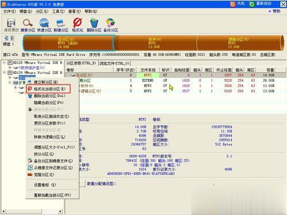Select the 逻辑分区(5) segment in disk bar
Image resolution: width=287 pixels, height=215 pixels.
tap(240, 43)
